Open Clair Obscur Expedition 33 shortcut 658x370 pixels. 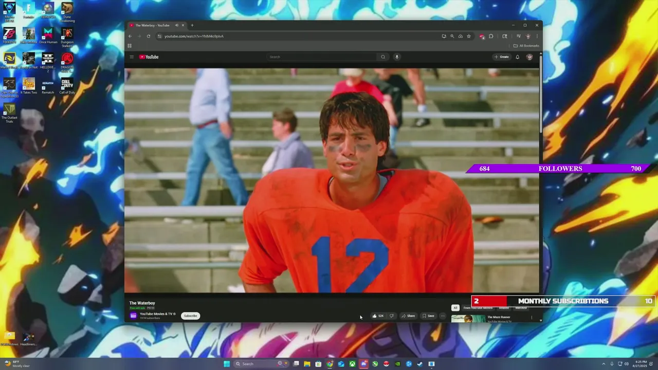[x=9, y=87]
